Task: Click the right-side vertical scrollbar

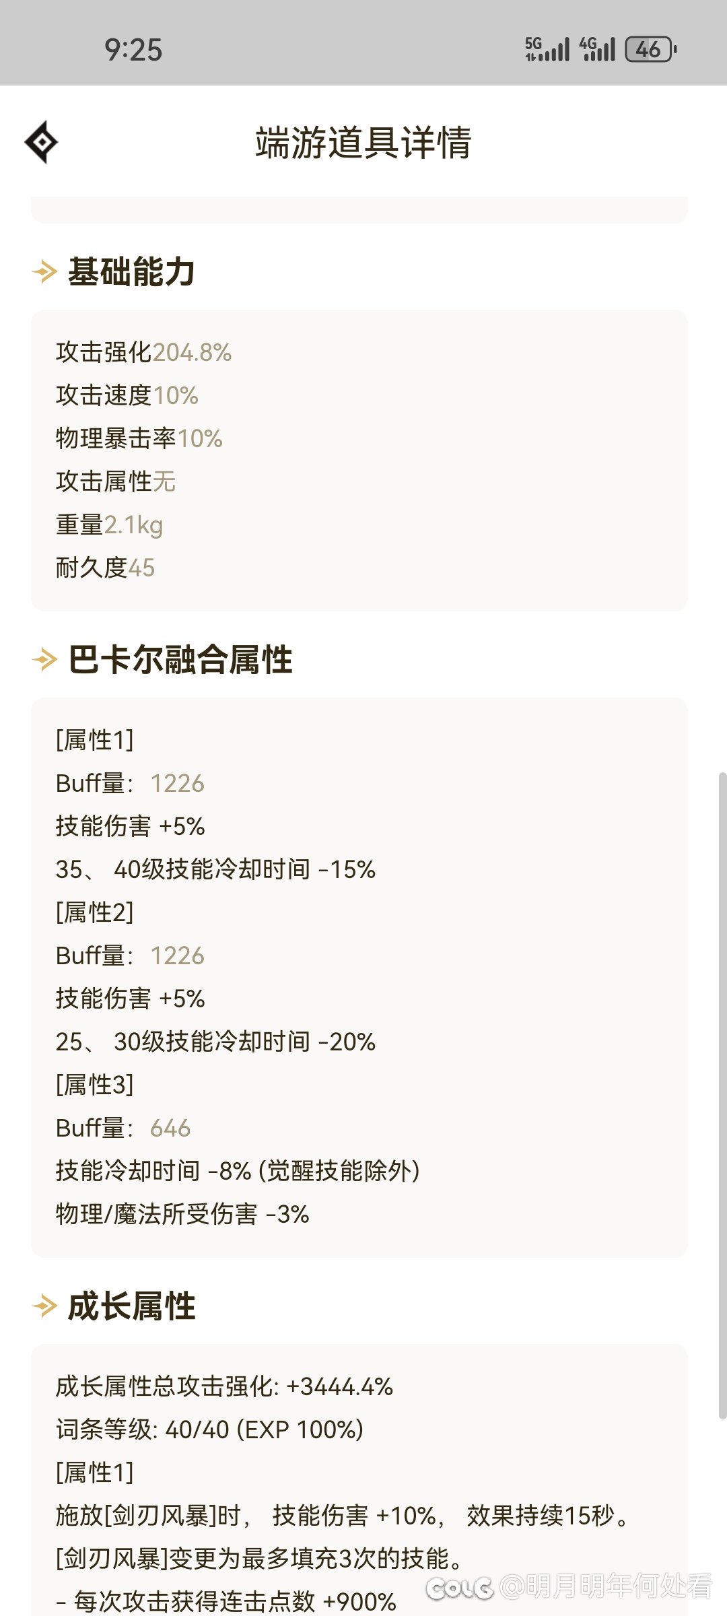Action: pos(722,1096)
